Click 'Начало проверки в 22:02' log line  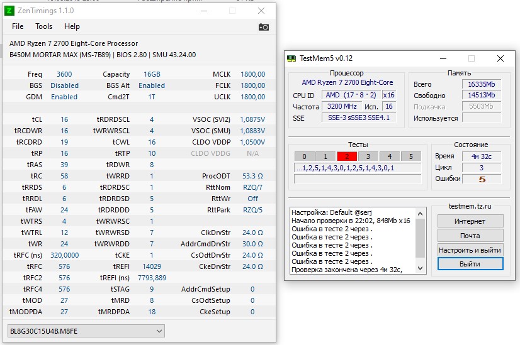pos(351,221)
